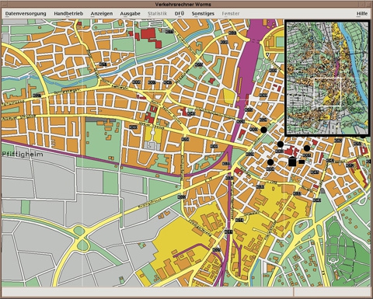Select black circle marker nearest the purple railway
The width and height of the screenshot is (373, 299).
pyautogui.click(x=263, y=130)
